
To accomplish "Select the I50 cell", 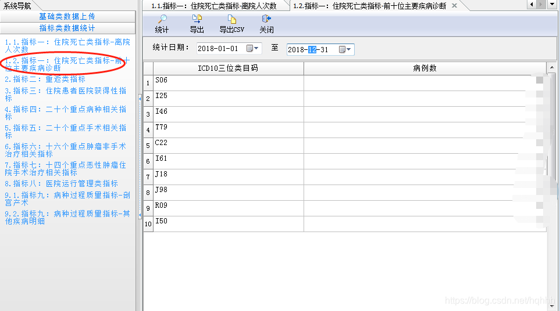I will pyautogui.click(x=229, y=224).
